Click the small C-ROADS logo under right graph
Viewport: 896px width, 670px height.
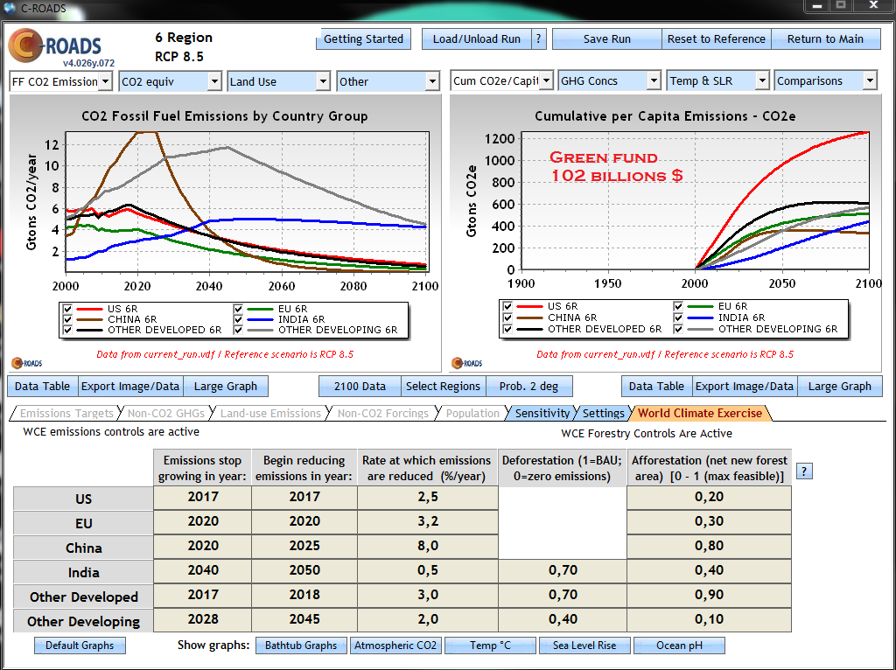coord(466,363)
